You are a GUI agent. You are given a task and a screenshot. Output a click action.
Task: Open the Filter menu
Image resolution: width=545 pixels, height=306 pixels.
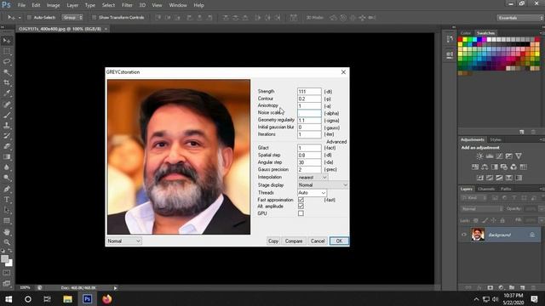pyautogui.click(x=127, y=5)
